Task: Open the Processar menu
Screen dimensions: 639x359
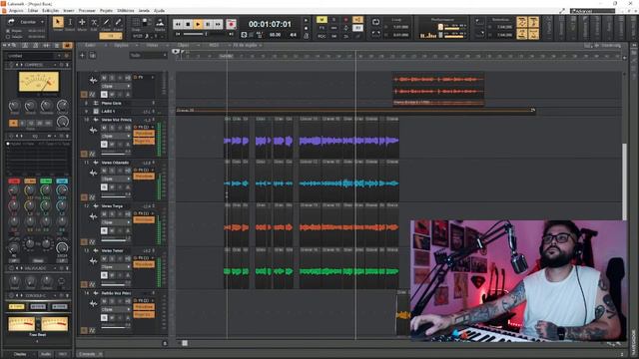Action: (x=87, y=11)
